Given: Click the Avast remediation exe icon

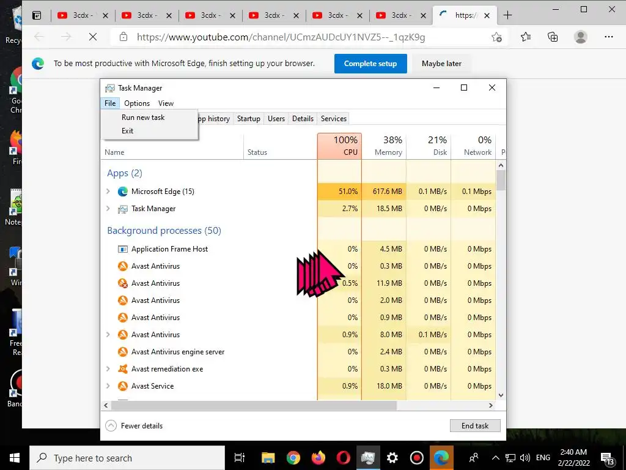Looking at the screenshot, I should [x=122, y=369].
